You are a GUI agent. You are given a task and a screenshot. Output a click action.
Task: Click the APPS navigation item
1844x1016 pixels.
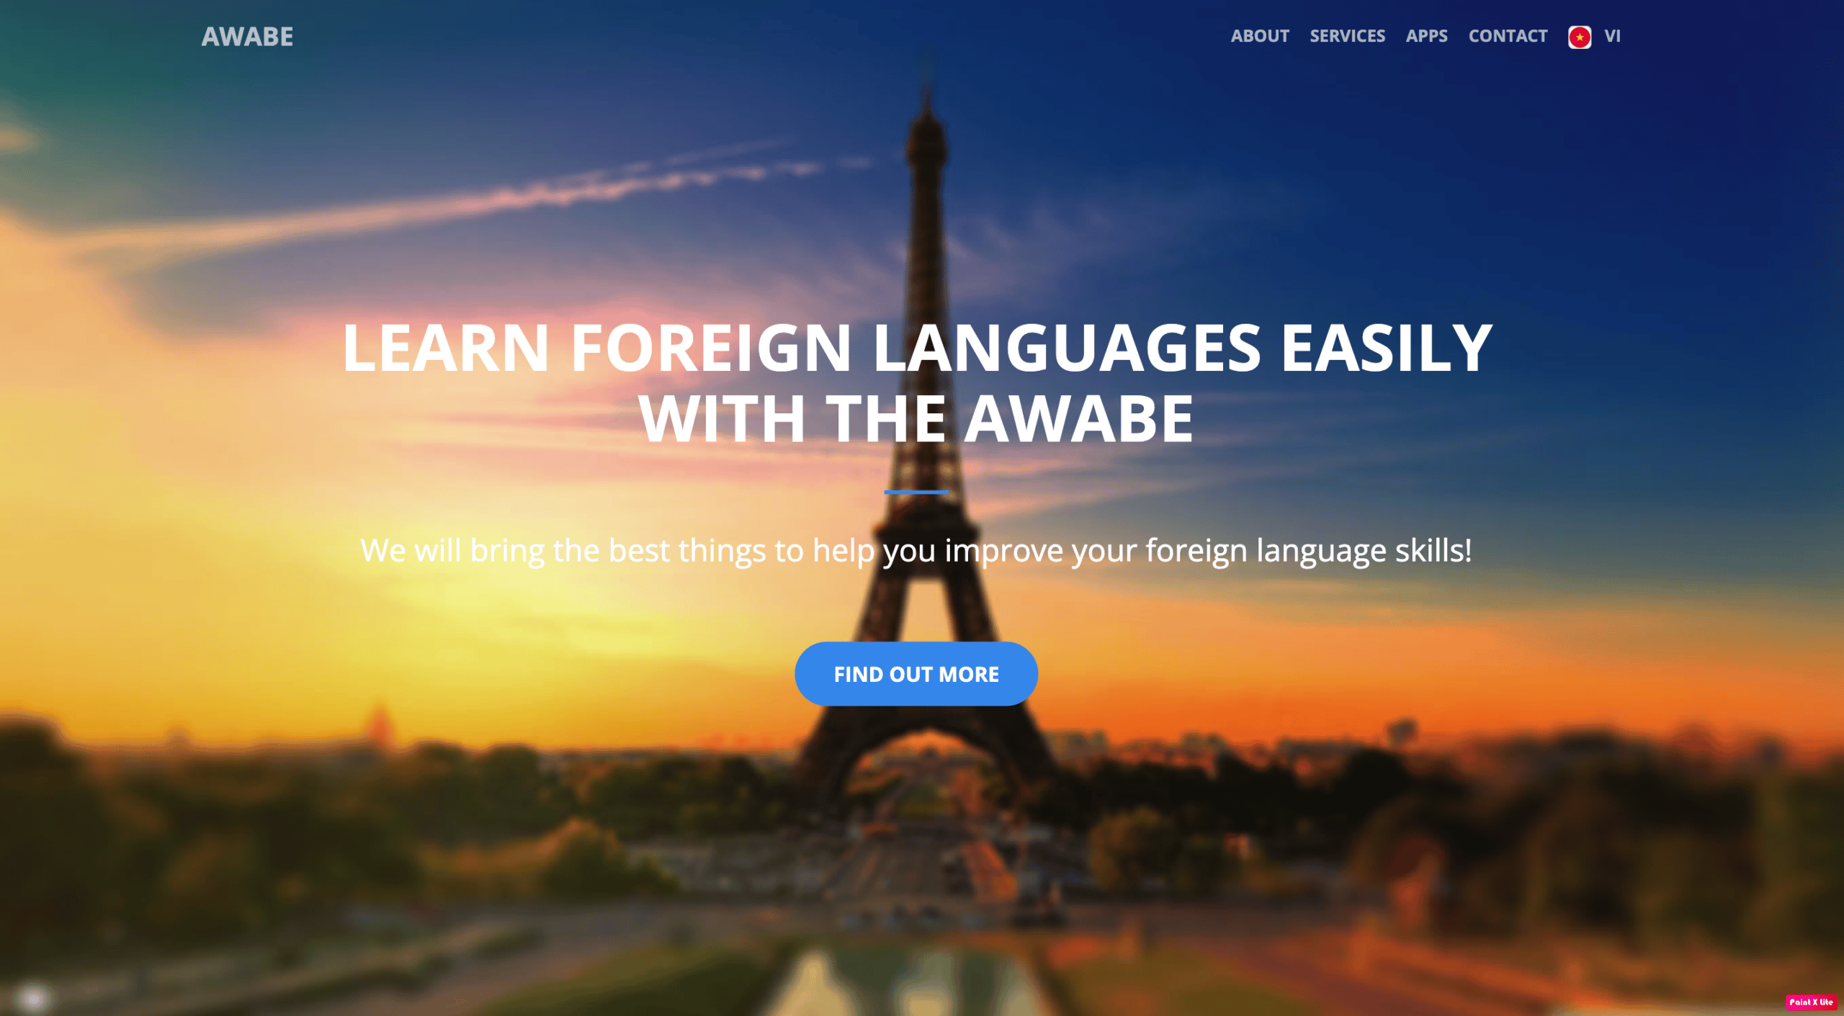tap(1426, 35)
